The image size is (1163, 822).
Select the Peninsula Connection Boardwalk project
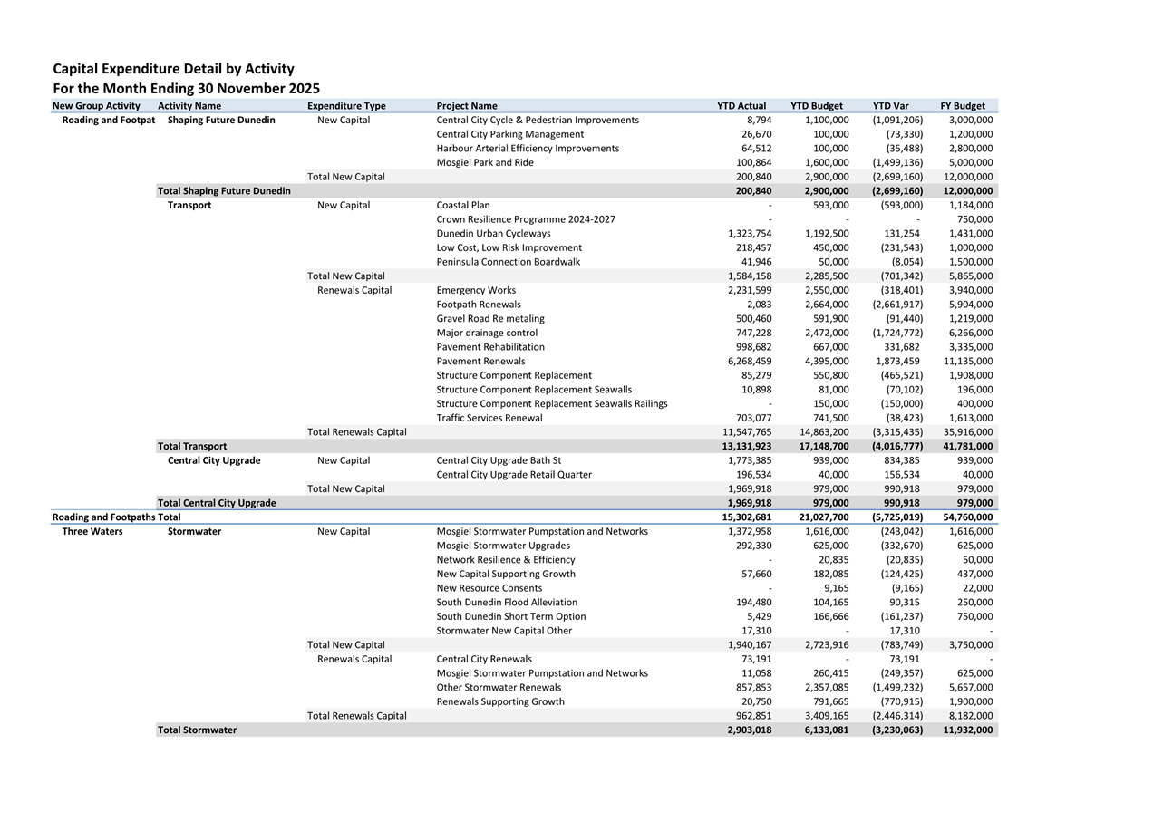509,262
